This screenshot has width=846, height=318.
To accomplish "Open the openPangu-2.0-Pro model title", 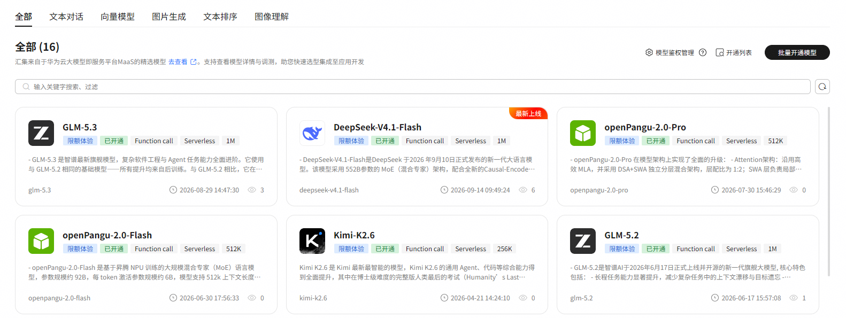I will (645, 127).
